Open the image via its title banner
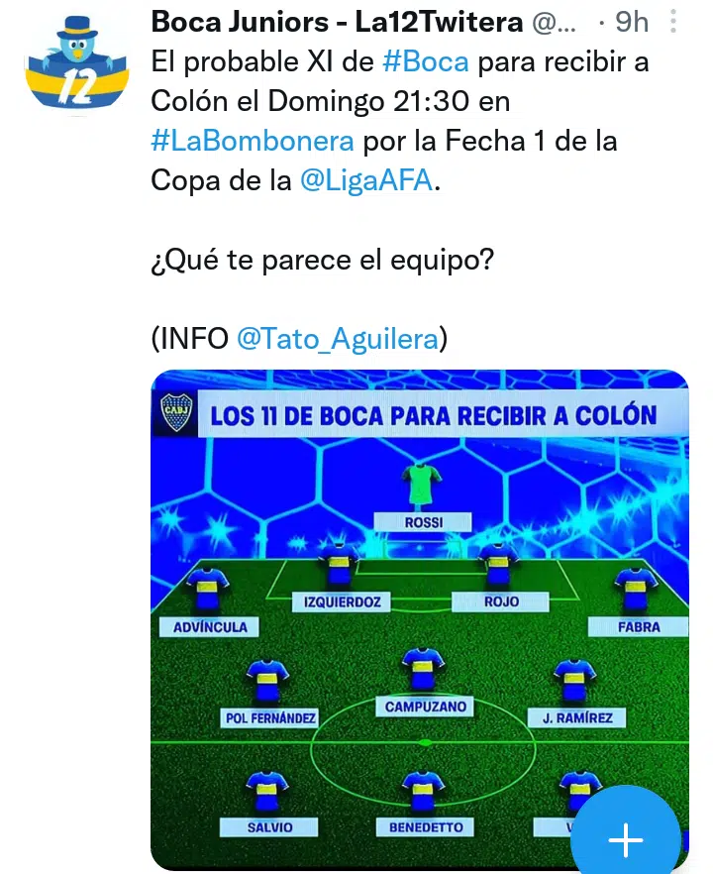The width and height of the screenshot is (713, 874). click(x=433, y=413)
